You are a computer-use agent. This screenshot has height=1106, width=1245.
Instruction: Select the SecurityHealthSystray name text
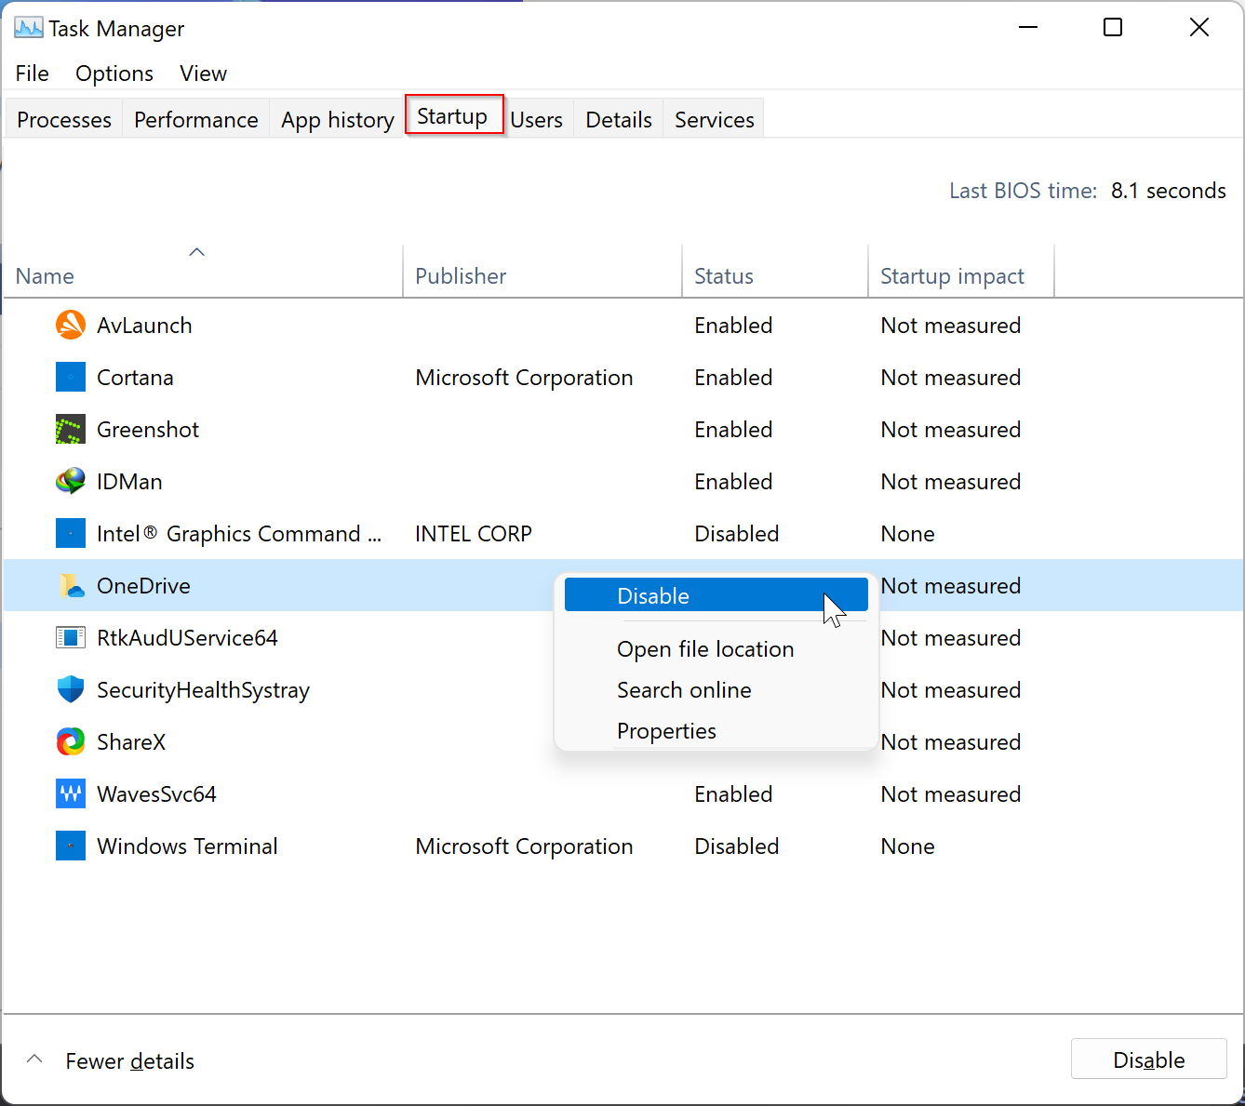pos(203,690)
